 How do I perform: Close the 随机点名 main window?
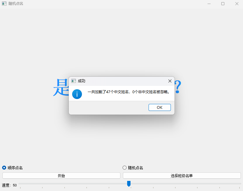coord(237,4)
